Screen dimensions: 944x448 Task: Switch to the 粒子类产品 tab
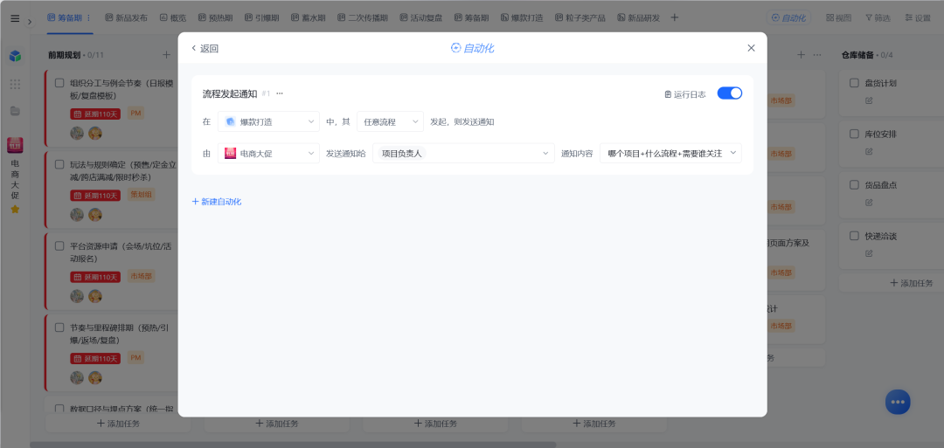click(x=580, y=18)
